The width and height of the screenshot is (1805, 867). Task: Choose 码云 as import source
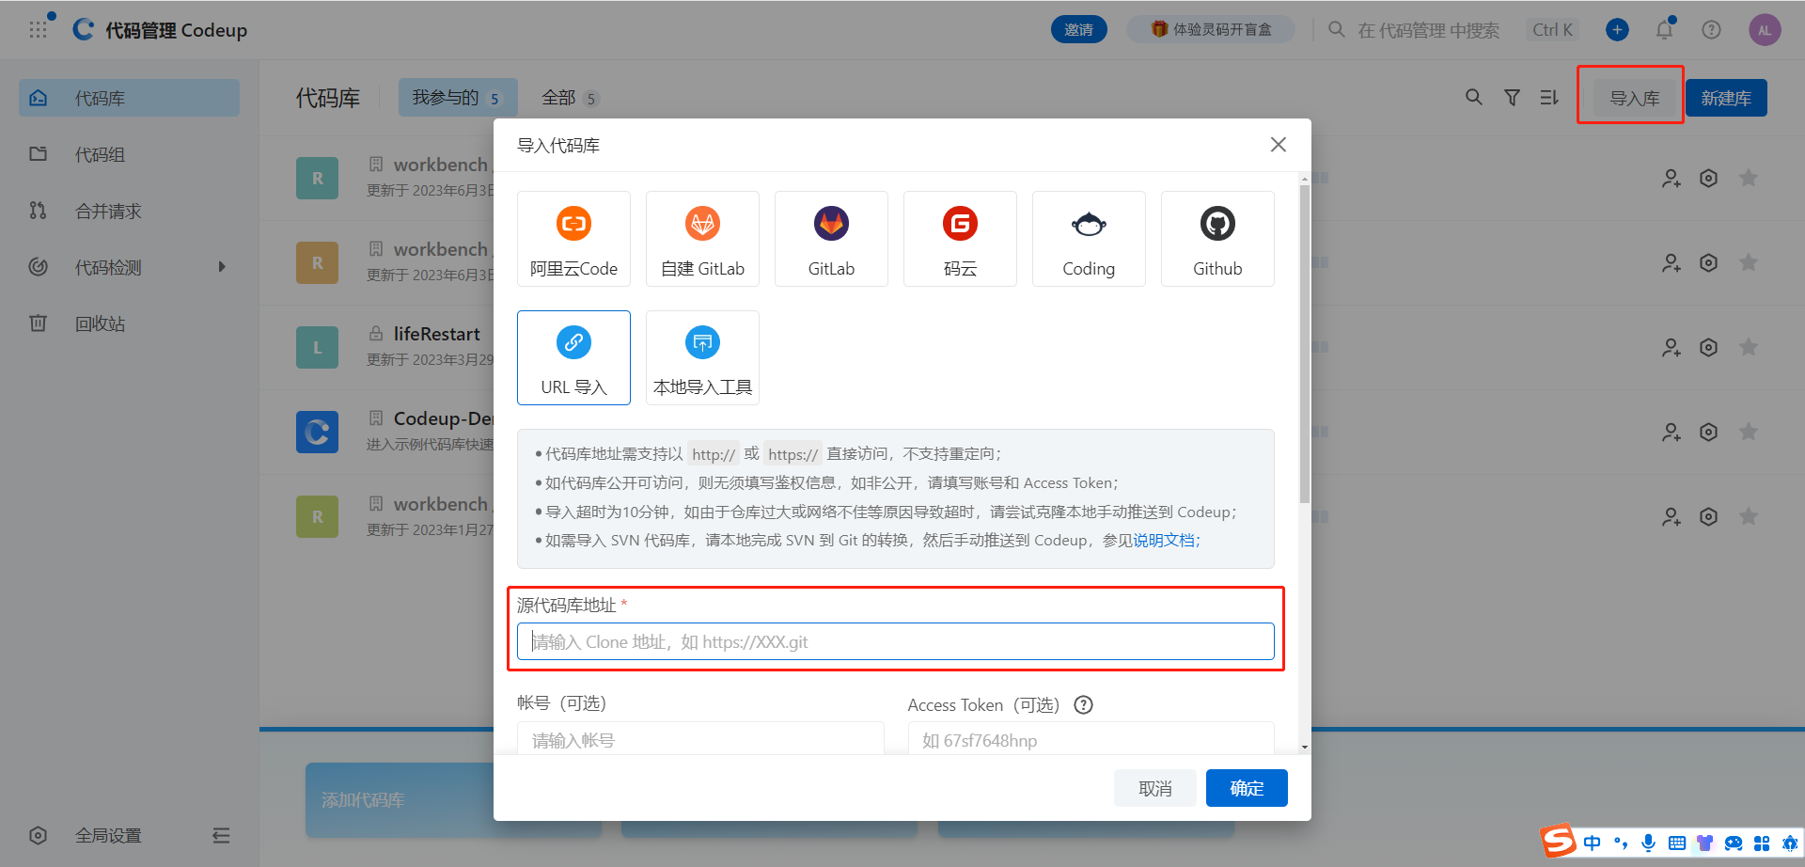pyautogui.click(x=960, y=239)
